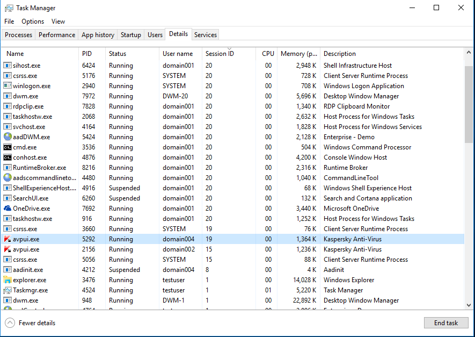Image resolution: width=475 pixels, height=337 pixels.
Task: Sort processes by Memory column header
Action: (x=299, y=54)
